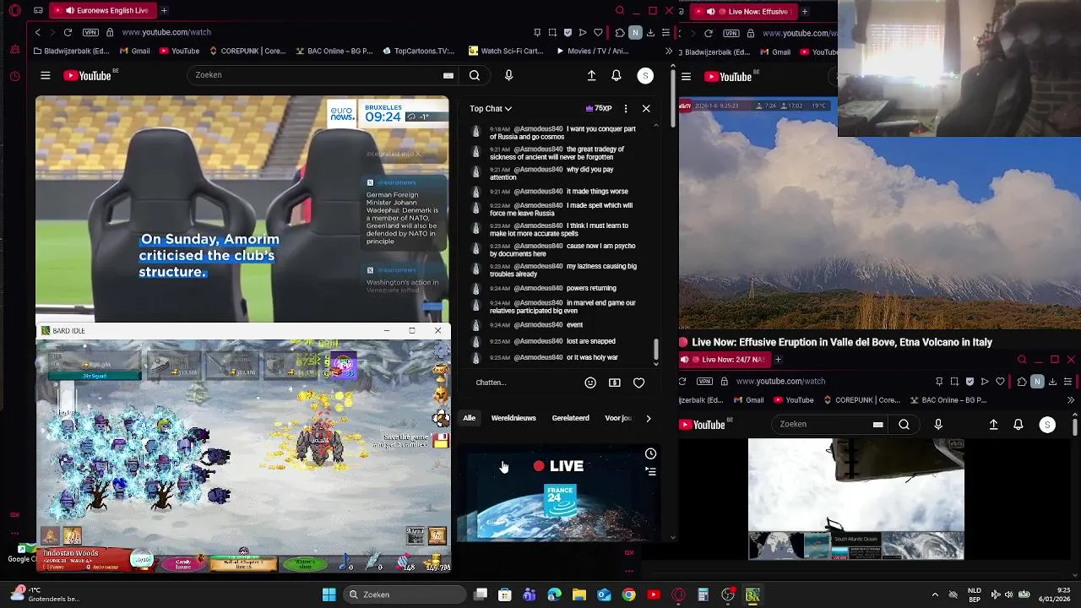The image size is (1081, 608).
Task: Open Opera menu logo icon
Action: point(14,11)
